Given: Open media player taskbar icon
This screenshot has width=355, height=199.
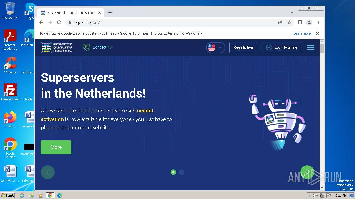Looking at the screenshot, I should point(41,195).
